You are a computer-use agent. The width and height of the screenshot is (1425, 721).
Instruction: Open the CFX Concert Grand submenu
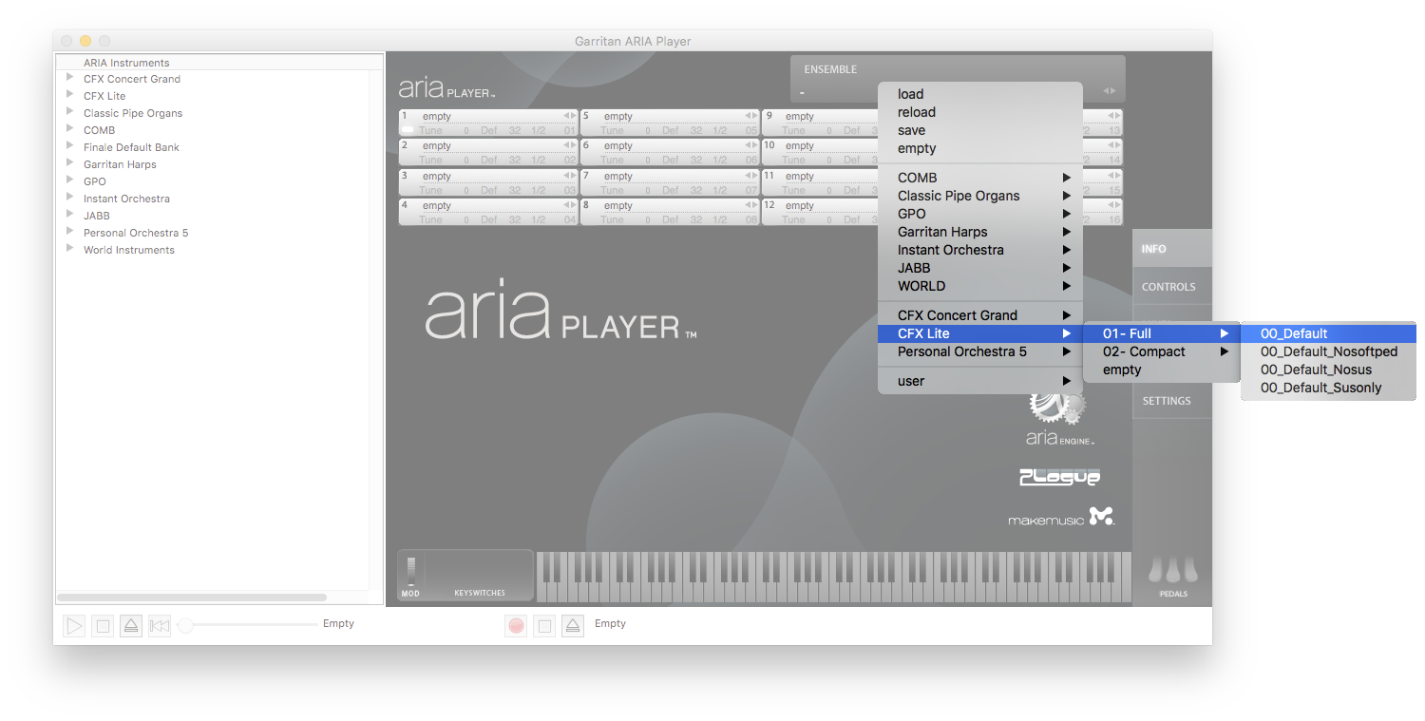(x=980, y=315)
